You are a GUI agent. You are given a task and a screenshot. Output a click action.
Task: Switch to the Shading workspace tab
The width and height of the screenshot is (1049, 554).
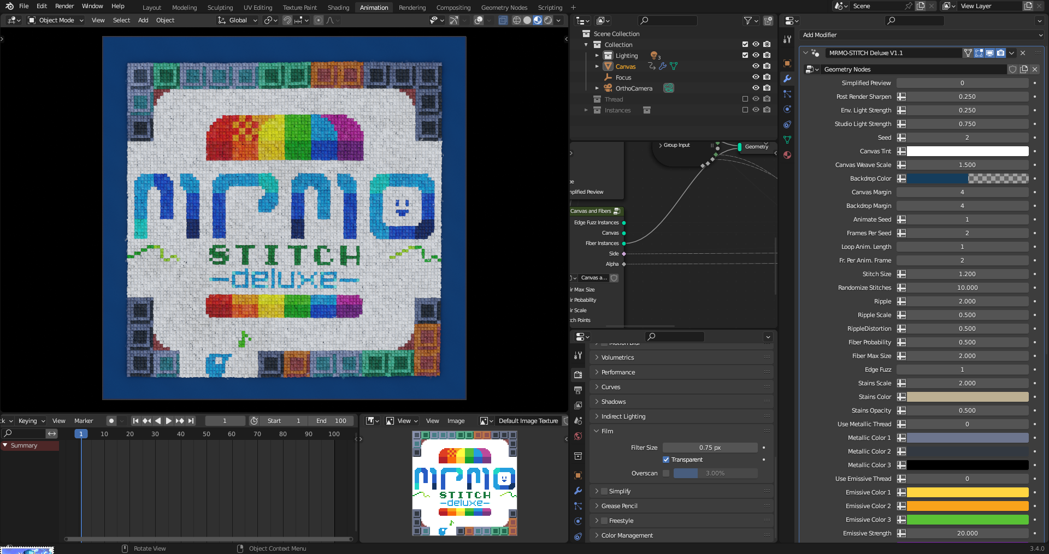coord(338,8)
